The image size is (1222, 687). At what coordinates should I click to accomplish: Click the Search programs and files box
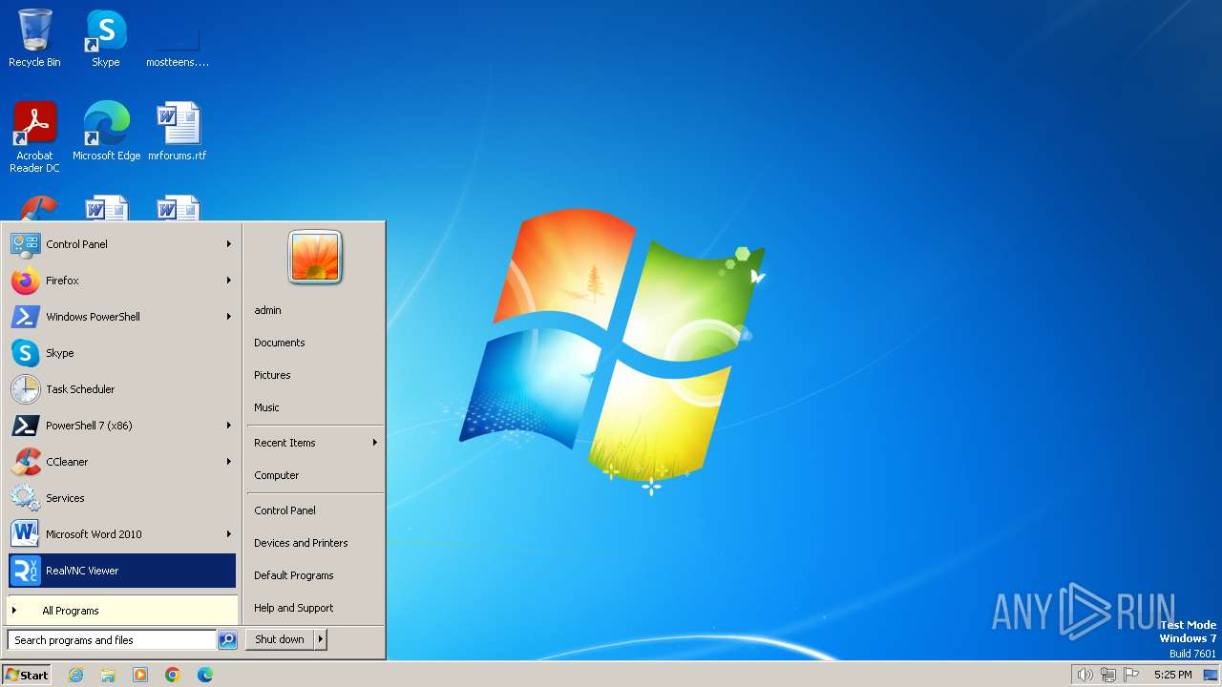coord(112,640)
